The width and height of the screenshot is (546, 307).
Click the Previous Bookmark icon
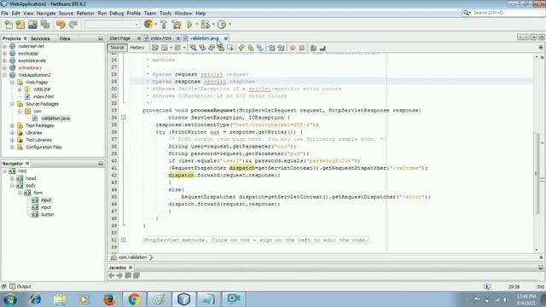pos(241,48)
